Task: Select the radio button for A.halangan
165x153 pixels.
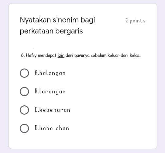Action: tap(24, 73)
